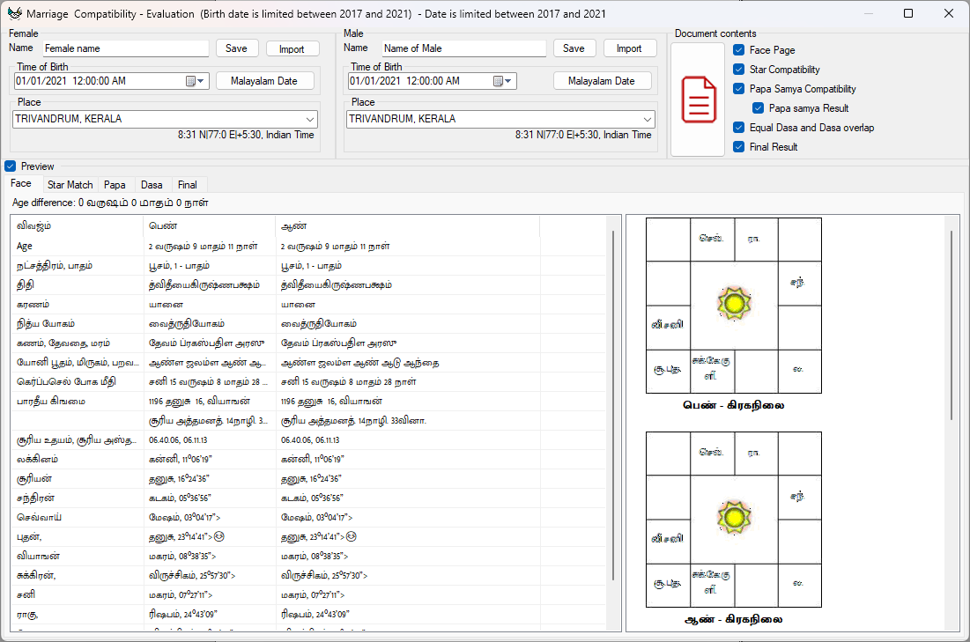
Task: Turn off the Preview checkbox
Action: coord(10,166)
